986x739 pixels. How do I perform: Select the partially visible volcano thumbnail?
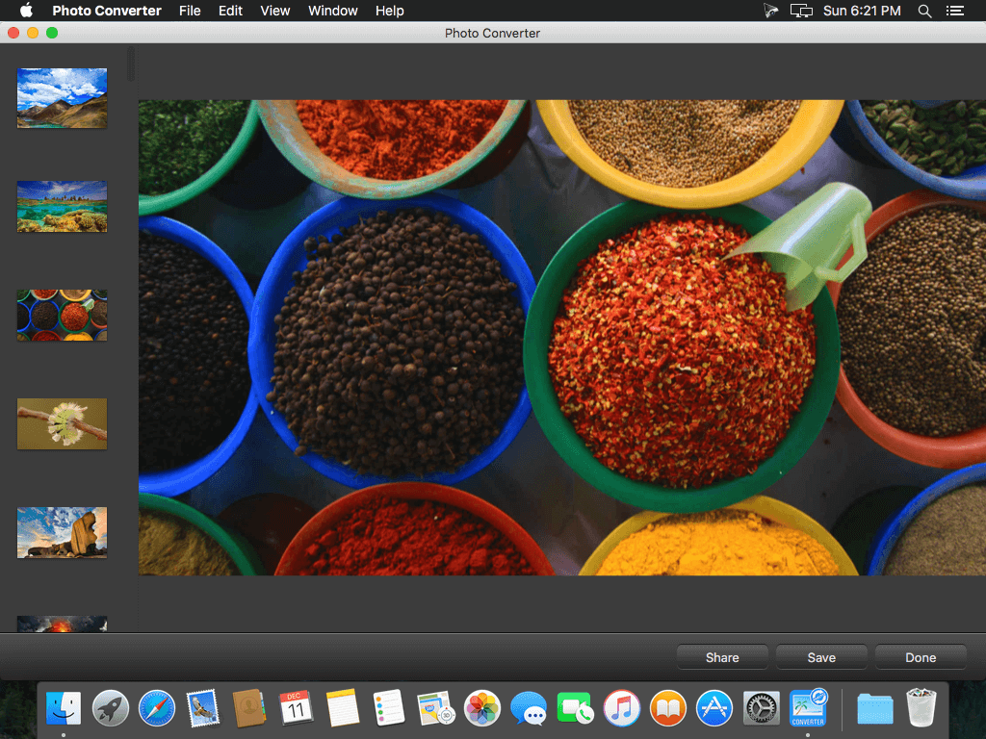(x=62, y=624)
